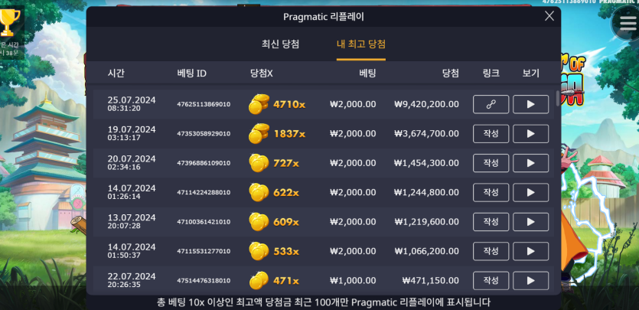Play replay of the 471x win
639x310 pixels.
pos(530,280)
